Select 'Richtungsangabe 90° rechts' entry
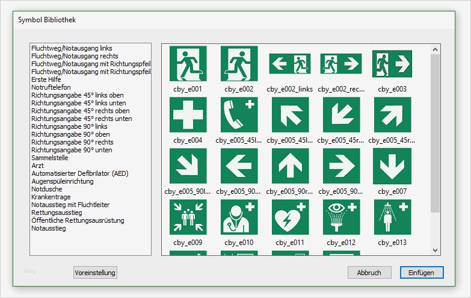 click(72, 142)
